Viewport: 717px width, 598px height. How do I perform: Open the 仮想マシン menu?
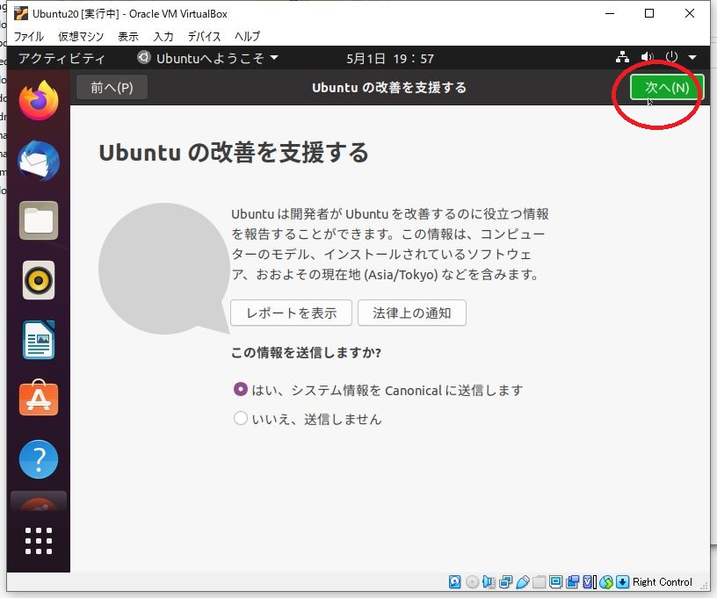point(81,36)
